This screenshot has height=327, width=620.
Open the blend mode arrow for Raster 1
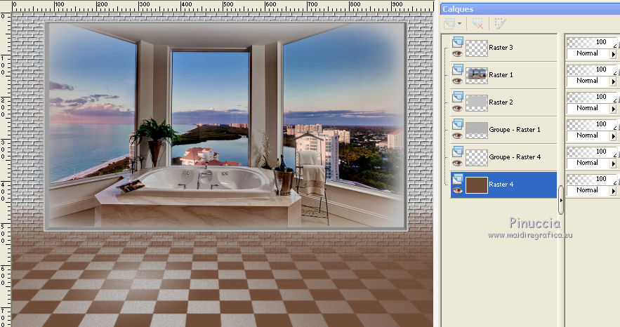(613, 81)
